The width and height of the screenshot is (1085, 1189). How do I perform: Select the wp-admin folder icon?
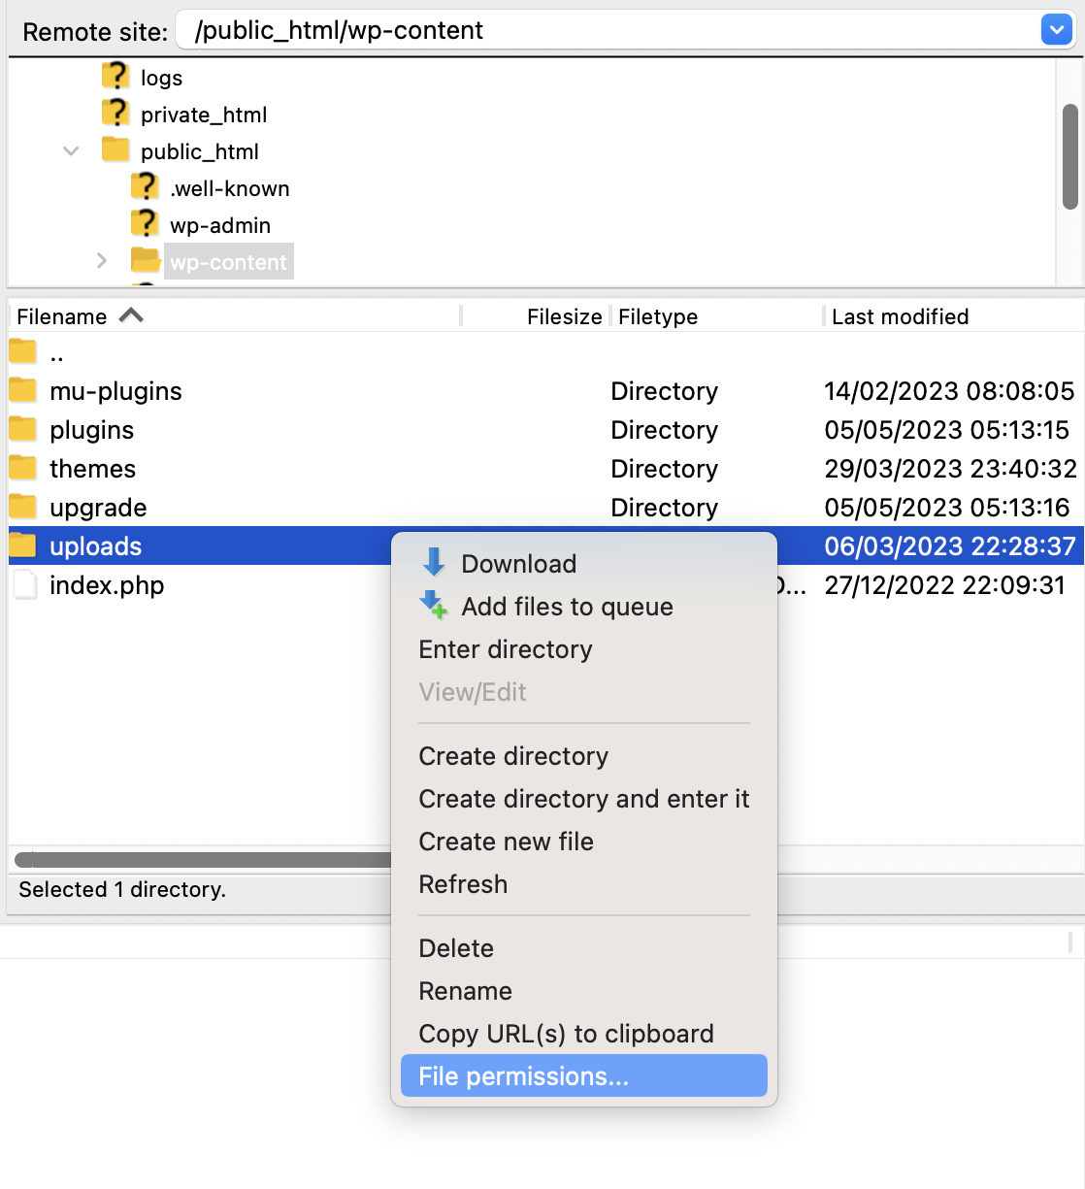point(145,224)
